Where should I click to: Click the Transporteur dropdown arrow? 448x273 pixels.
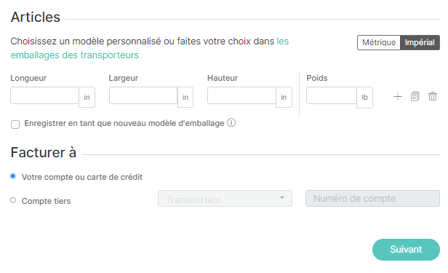(x=282, y=198)
